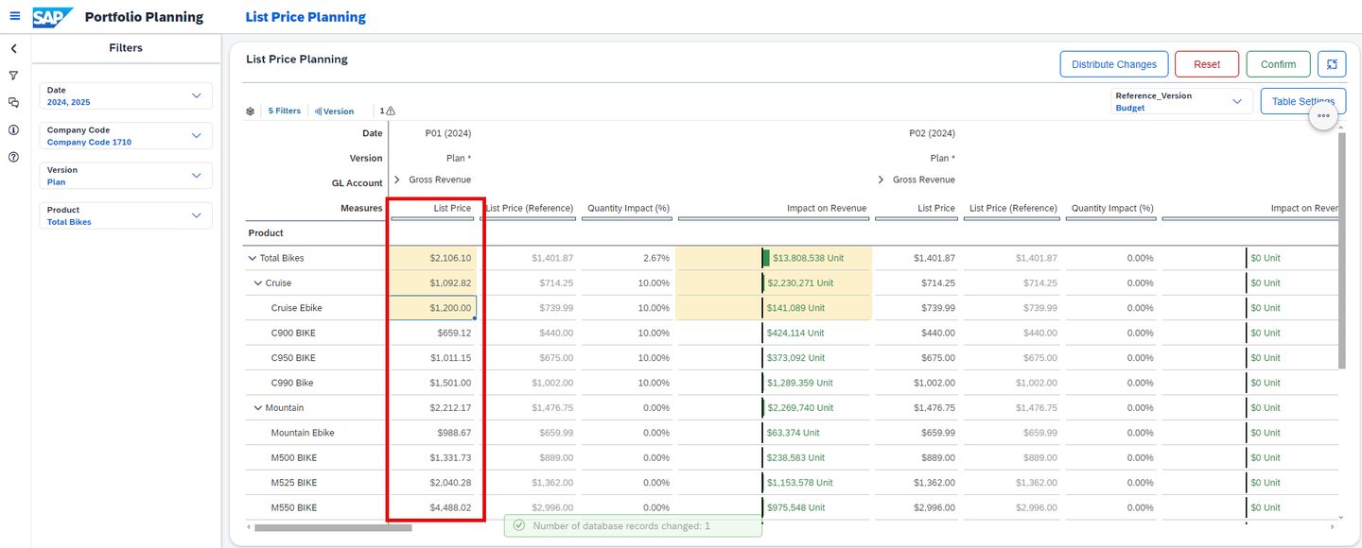Open the comments icon in sidebar
The width and height of the screenshot is (1362, 548).
[x=14, y=102]
